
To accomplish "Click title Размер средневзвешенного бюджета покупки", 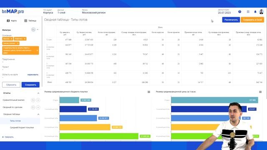I will pos(66,92).
